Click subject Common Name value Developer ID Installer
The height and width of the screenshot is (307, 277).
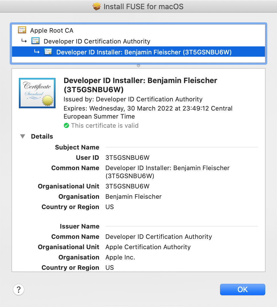tap(167, 172)
